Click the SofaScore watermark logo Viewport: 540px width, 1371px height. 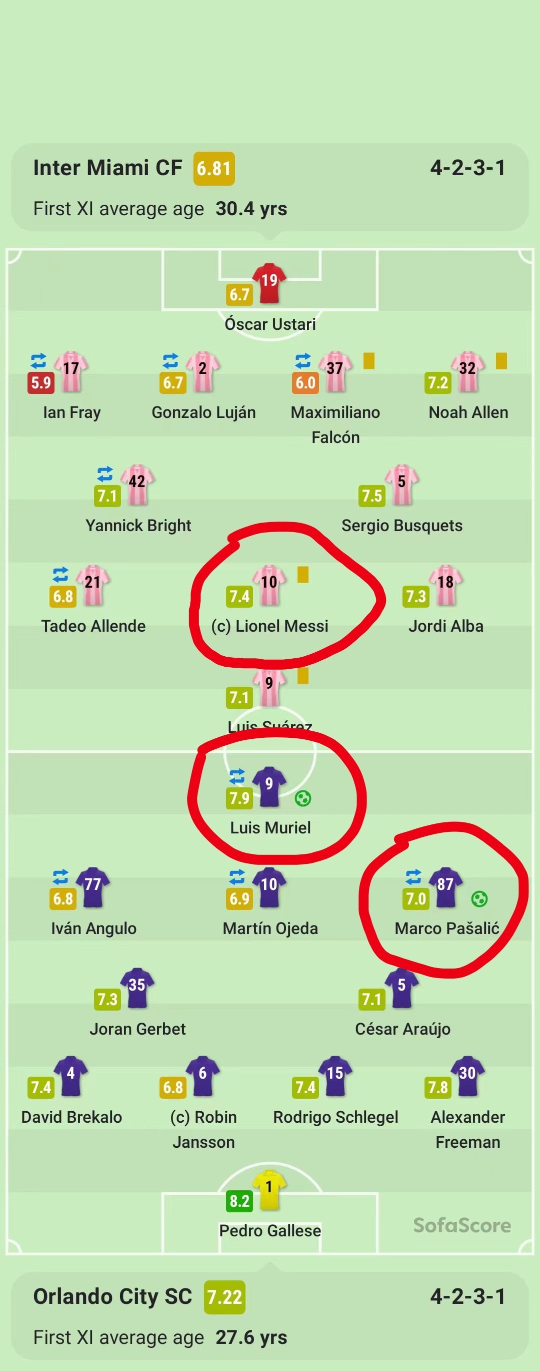462,1225
